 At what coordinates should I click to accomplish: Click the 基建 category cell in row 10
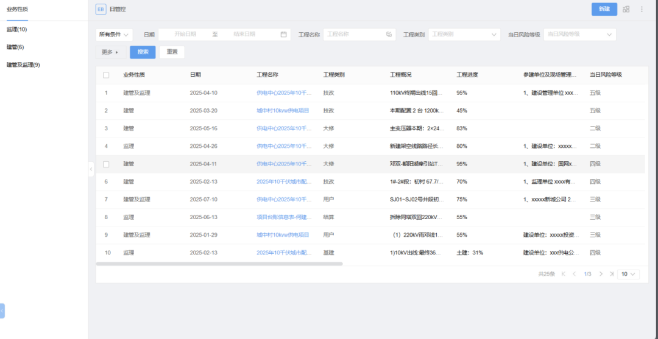click(328, 253)
